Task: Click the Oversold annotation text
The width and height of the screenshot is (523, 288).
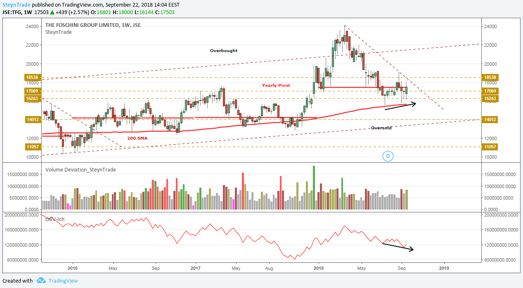Action: 381,128
